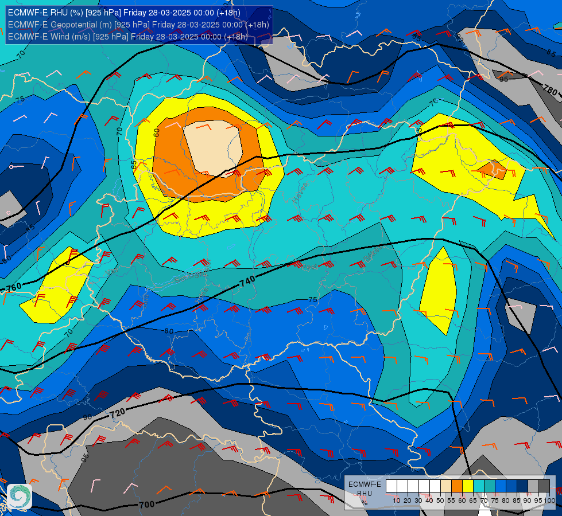Pick the first white legend swatch below 10
The image size is (562, 516).
point(392,486)
